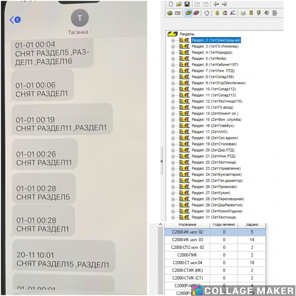Click the yellow door toolbar icon

[x=251, y=13]
